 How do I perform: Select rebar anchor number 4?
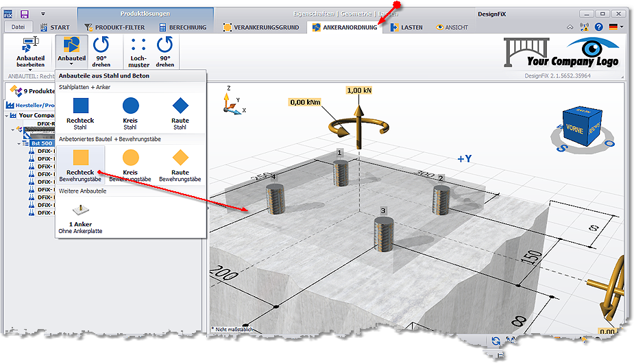pyautogui.click(x=276, y=199)
